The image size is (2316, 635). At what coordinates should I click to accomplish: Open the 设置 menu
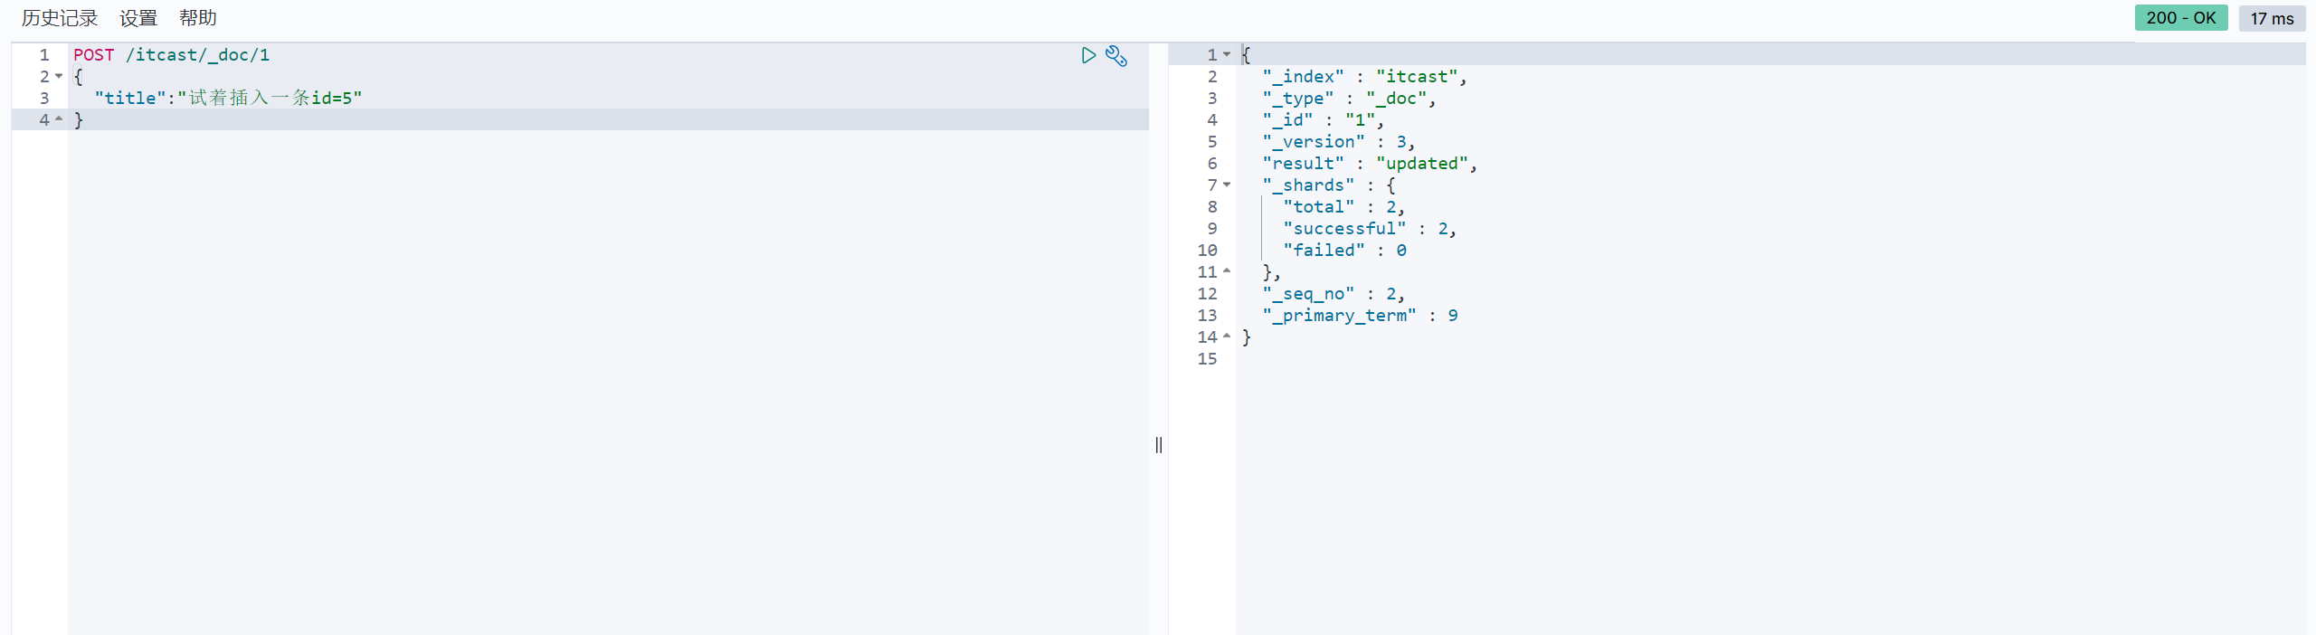(138, 18)
